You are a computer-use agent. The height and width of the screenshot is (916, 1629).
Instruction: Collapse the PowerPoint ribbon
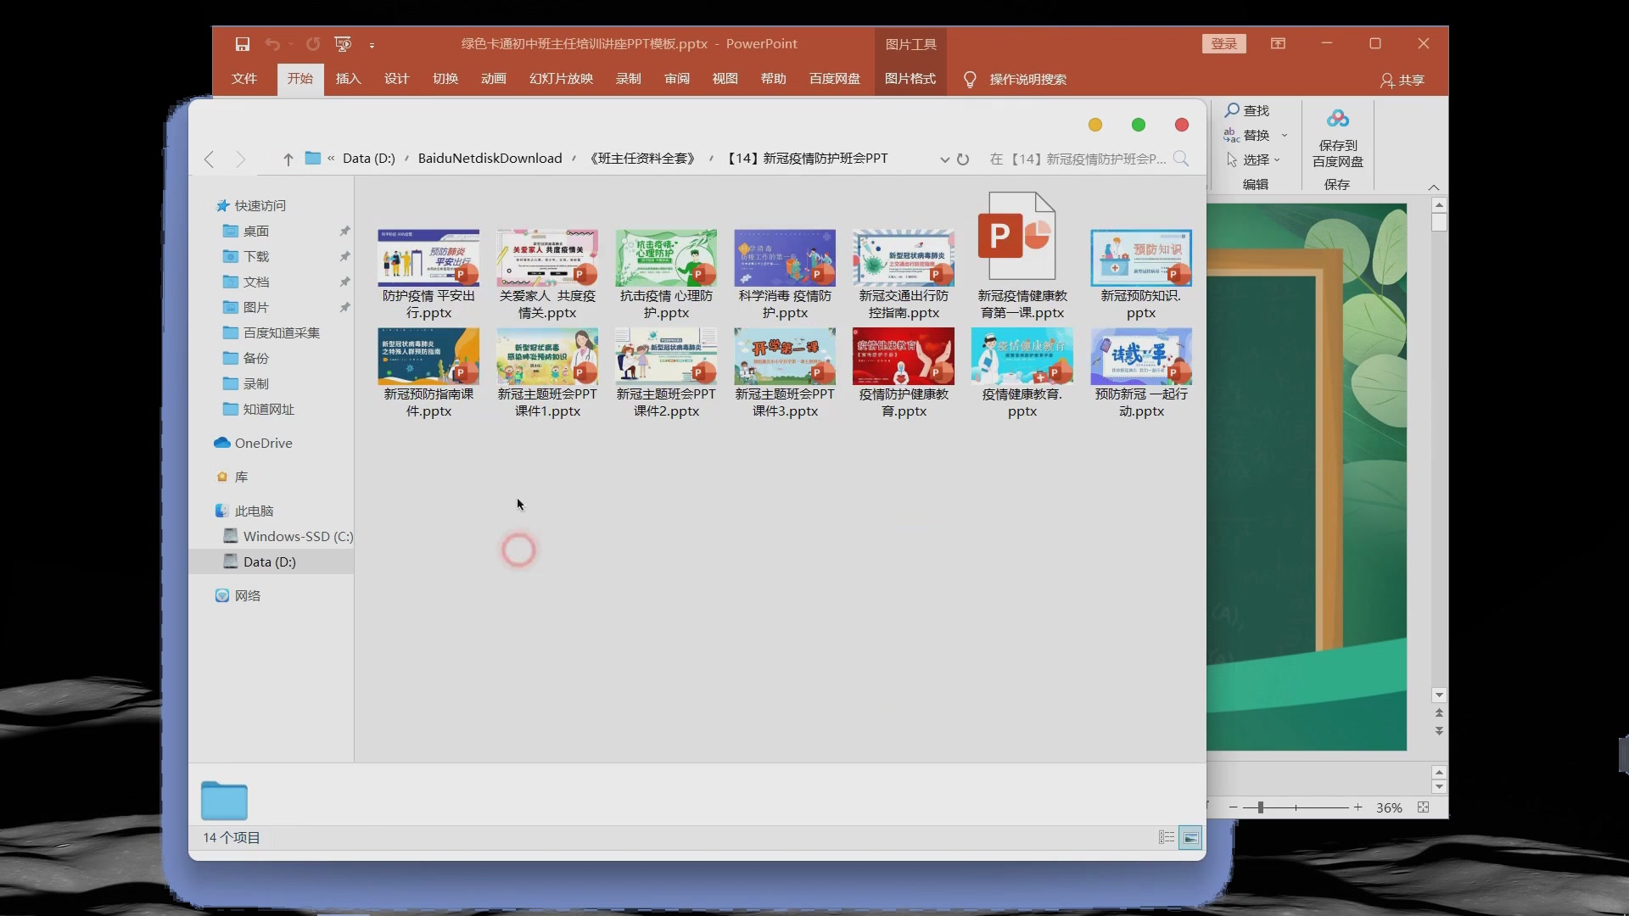click(x=1434, y=187)
